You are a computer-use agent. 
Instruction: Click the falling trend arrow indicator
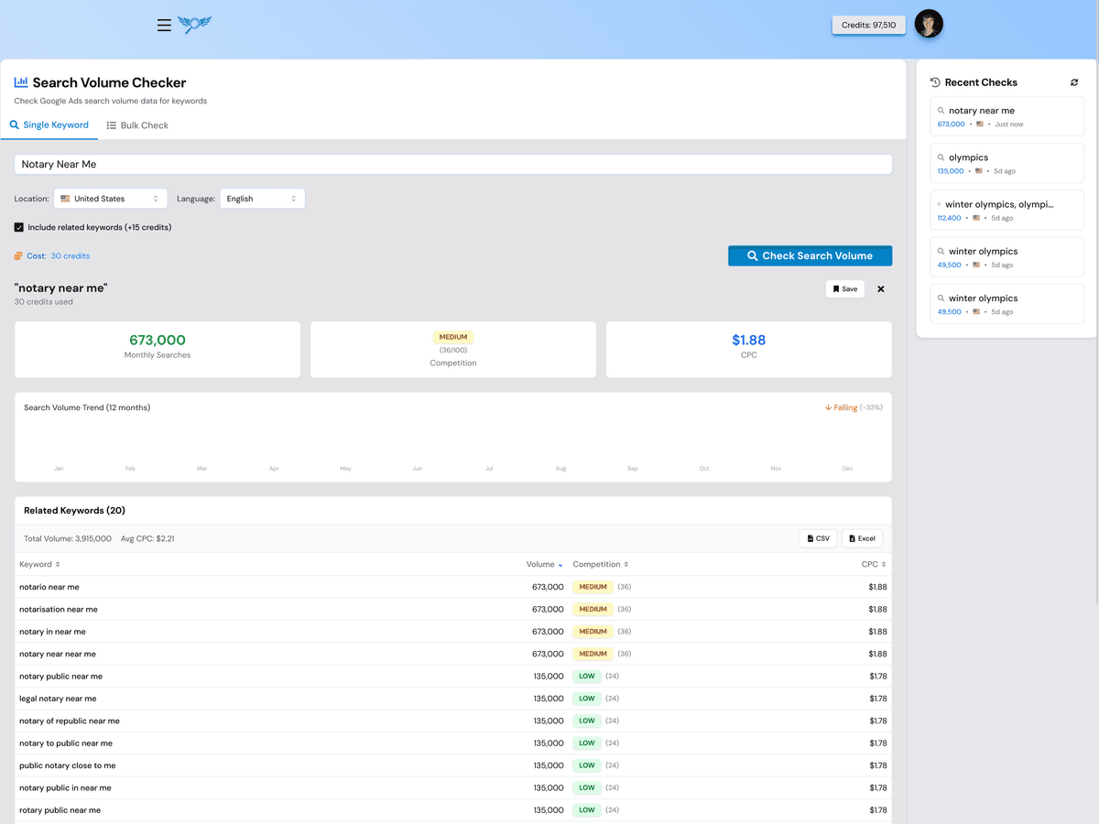(x=832, y=407)
